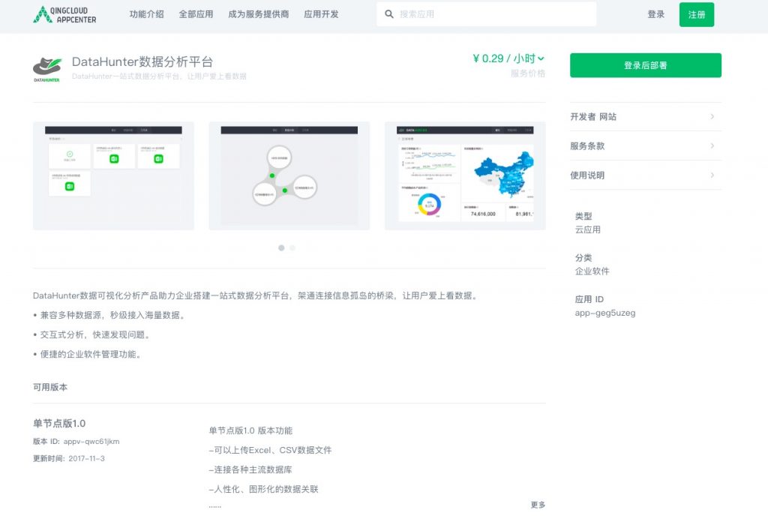
Task: Open the 应用开发 navigation item
Action: [x=321, y=14]
